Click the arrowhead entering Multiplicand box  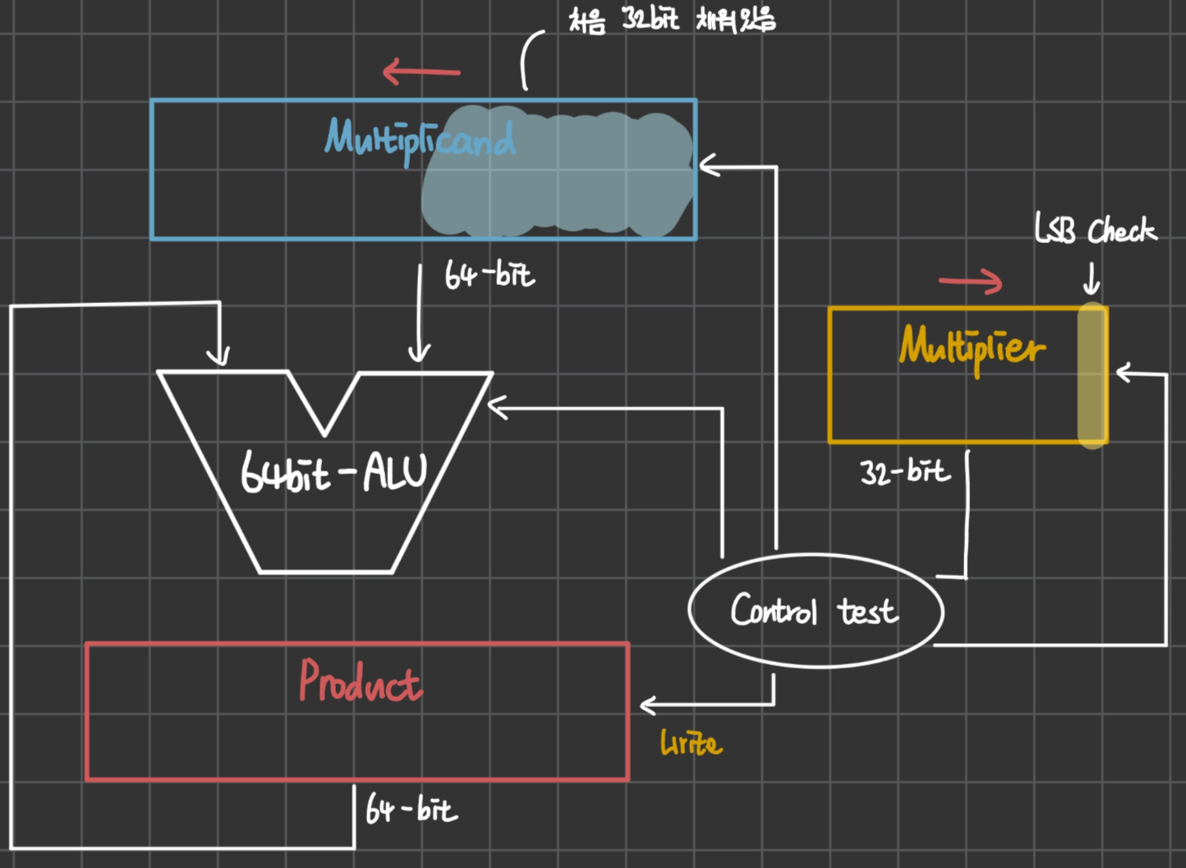pos(710,166)
